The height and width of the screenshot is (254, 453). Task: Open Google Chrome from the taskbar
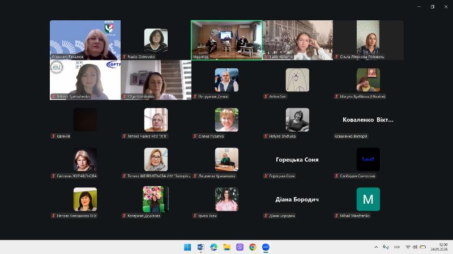click(253, 247)
